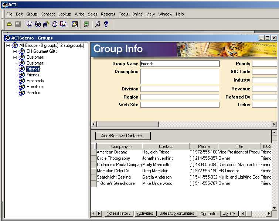Click the green handheld device toolbar icon
The width and height of the screenshot is (279, 221).
[86, 24]
